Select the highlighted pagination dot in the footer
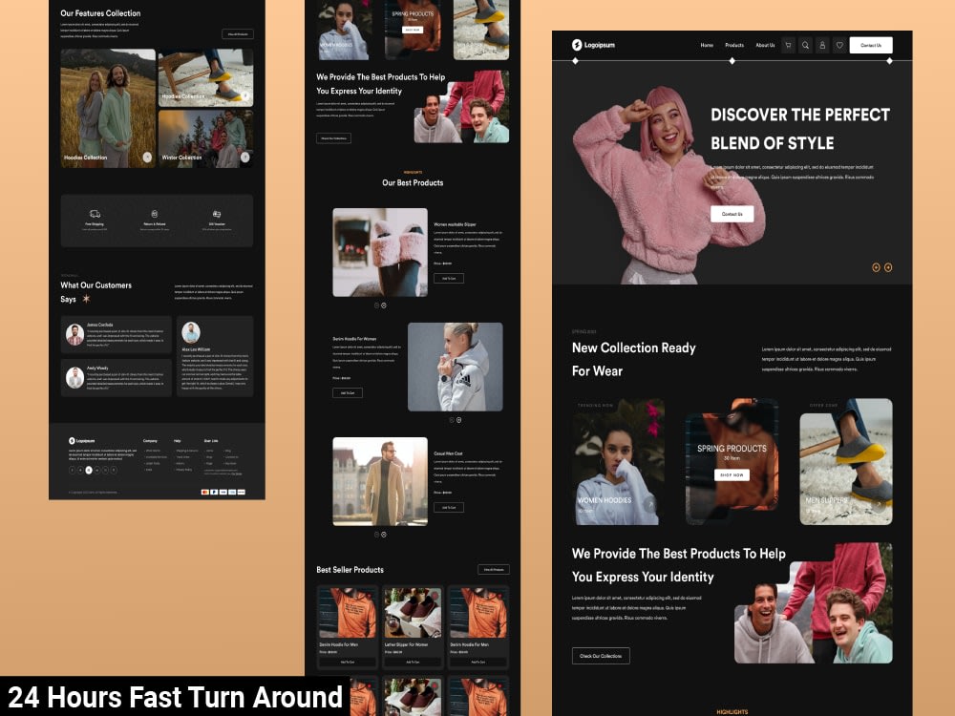Screen dimensions: 955x716 coord(88,469)
